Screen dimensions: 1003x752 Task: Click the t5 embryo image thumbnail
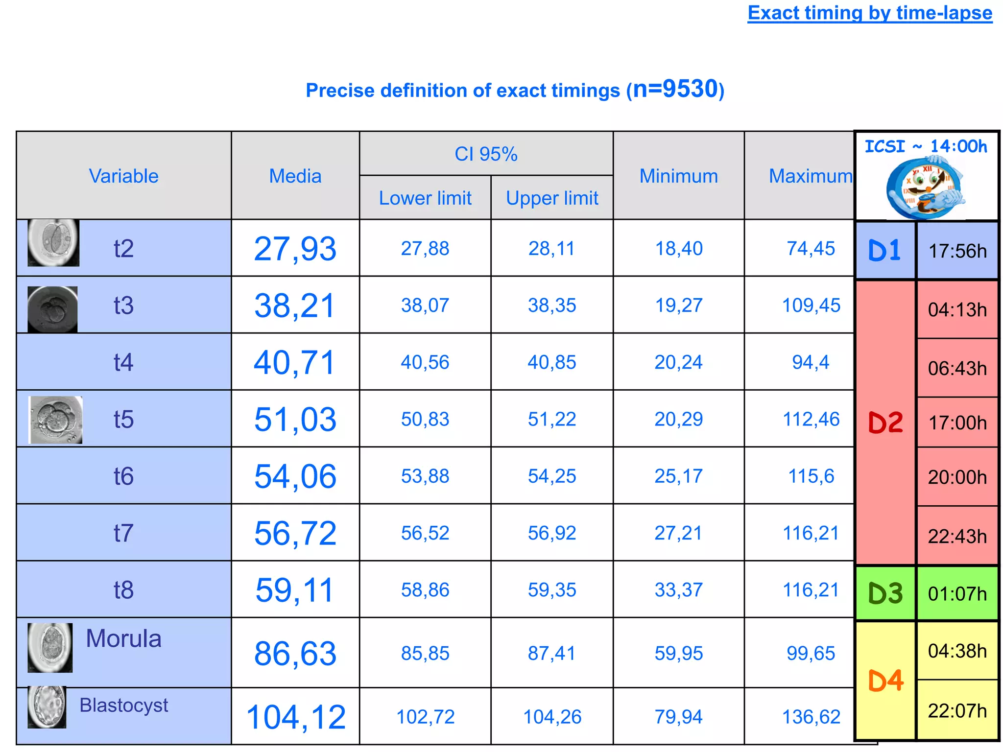click(x=56, y=420)
